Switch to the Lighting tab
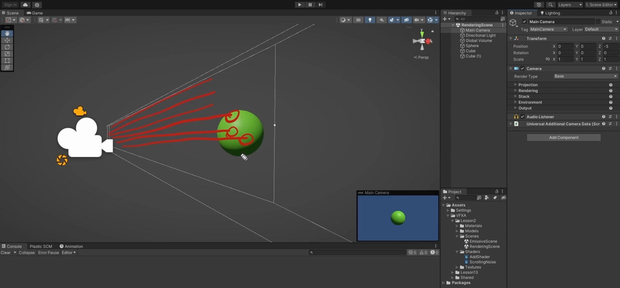This screenshot has height=288, width=620. pyautogui.click(x=550, y=13)
